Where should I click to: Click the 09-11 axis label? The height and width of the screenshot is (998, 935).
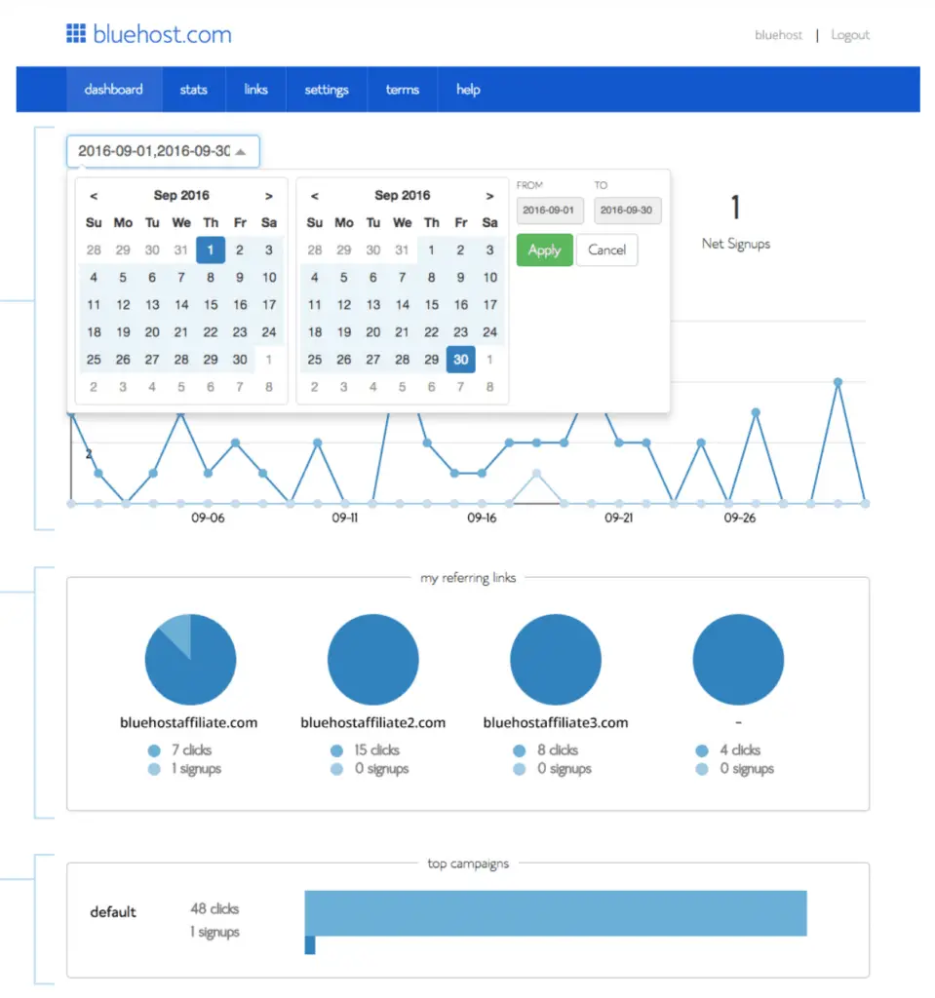(344, 518)
